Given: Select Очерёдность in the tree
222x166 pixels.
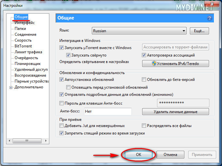Looking at the screenshot, I should tap(26, 58).
